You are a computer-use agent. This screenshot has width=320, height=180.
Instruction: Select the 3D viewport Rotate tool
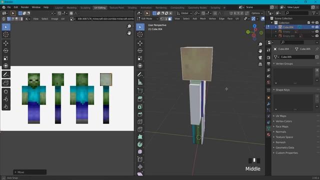pyautogui.click(x=140, y=50)
